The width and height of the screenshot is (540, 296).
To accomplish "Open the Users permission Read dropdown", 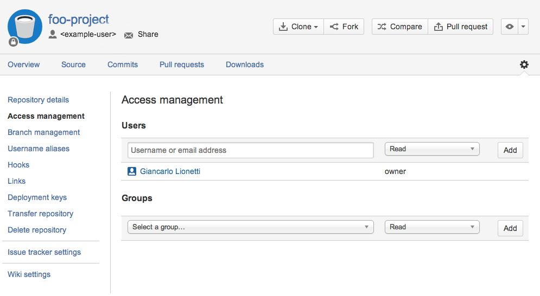I will click(431, 149).
